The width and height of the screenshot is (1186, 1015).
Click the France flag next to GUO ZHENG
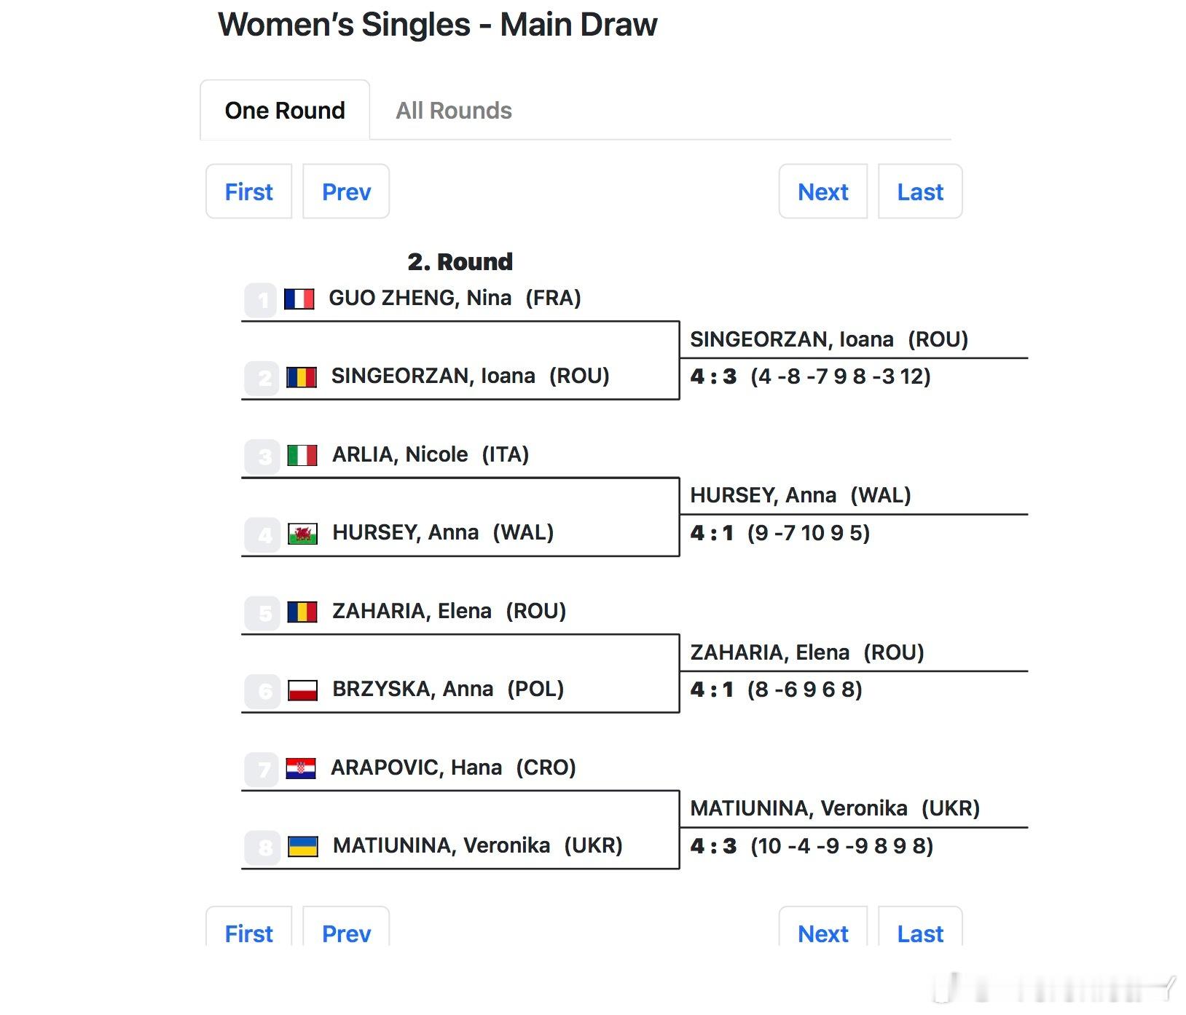coord(299,299)
